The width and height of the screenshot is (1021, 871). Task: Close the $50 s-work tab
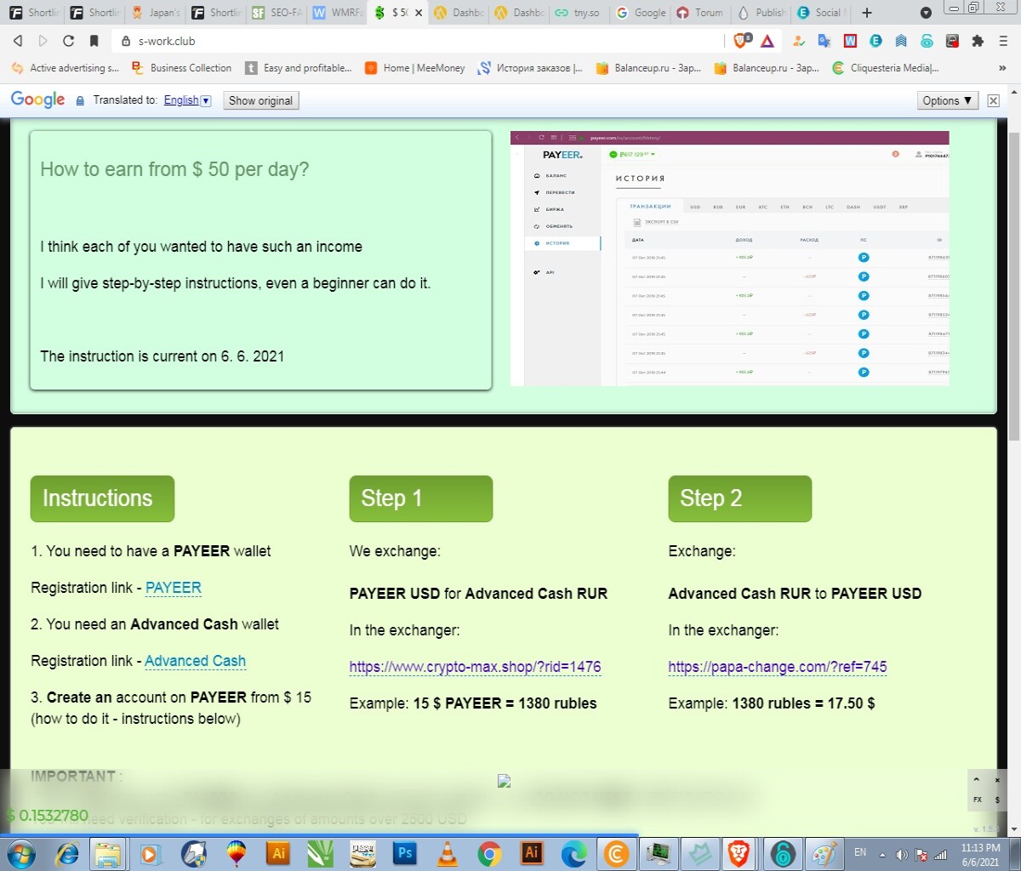pos(418,13)
